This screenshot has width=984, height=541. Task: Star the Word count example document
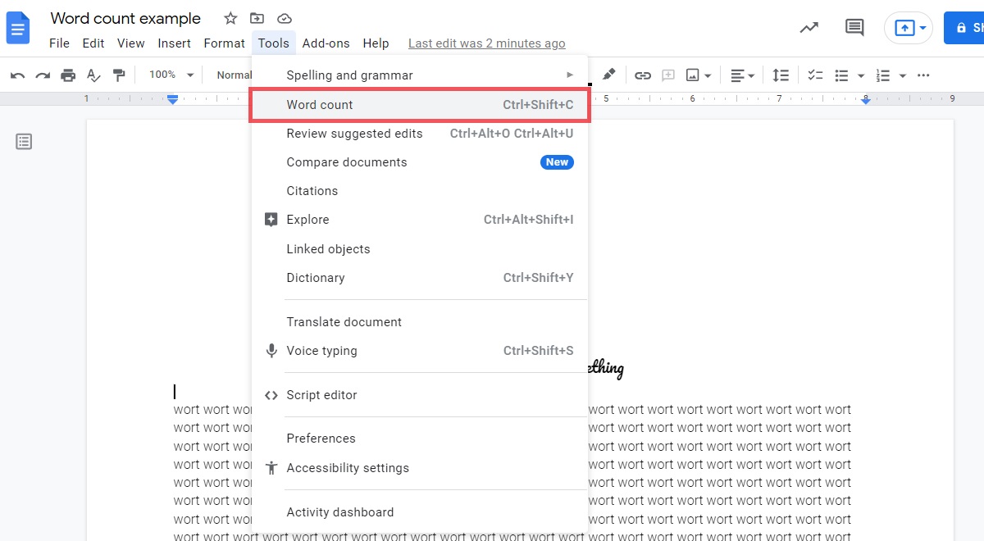click(230, 18)
